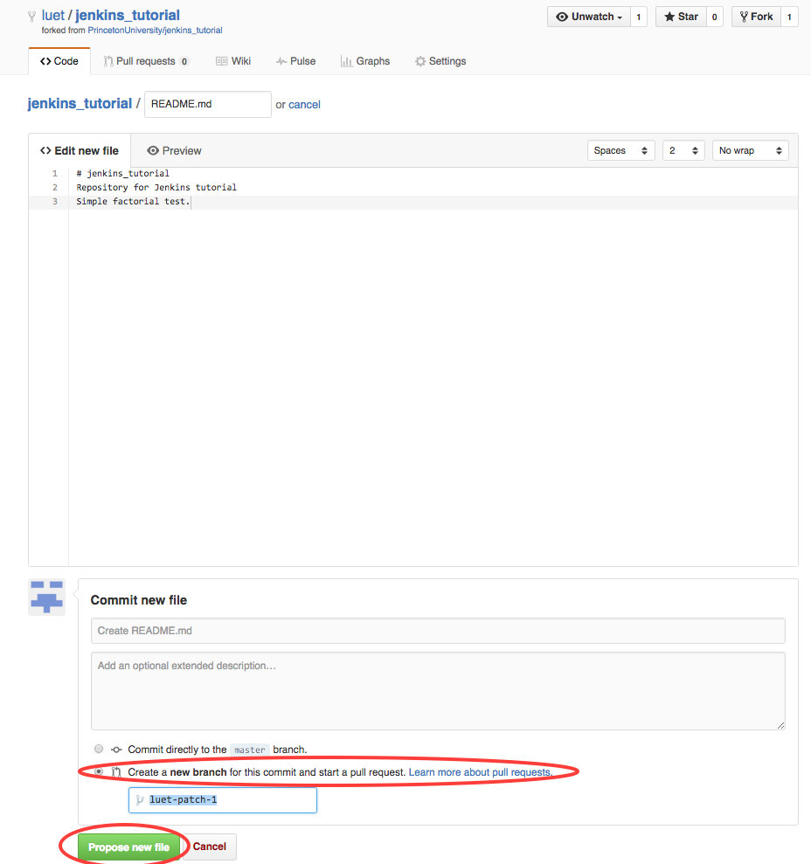The height and width of the screenshot is (864, 811).
Task: Click the pull requests counter badge 0
Action: [x=184, y=61]
